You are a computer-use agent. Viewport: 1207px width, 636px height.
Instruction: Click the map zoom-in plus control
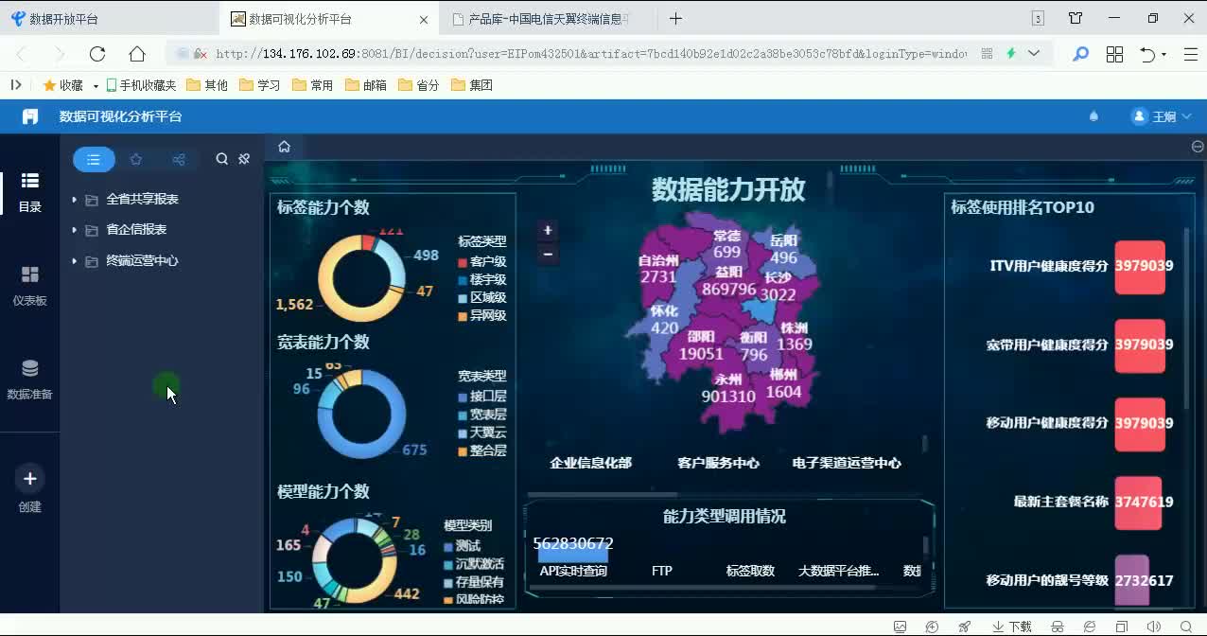pos(547,230)
